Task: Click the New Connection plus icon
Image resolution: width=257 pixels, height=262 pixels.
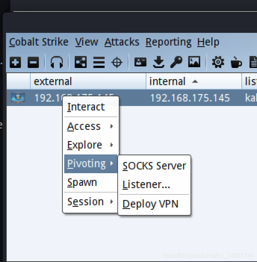Action: pyautogui.click(x=15, y=62)
